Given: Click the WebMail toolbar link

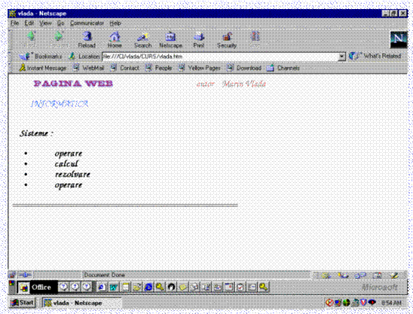Looking at the screenshot, I should click(88, 68).
